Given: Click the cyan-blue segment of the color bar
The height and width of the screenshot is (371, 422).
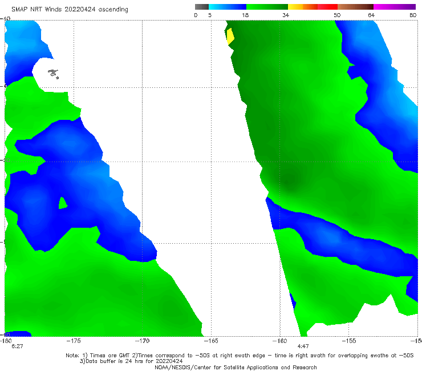Looking at the screenshot, I should (x=228, y=7).
